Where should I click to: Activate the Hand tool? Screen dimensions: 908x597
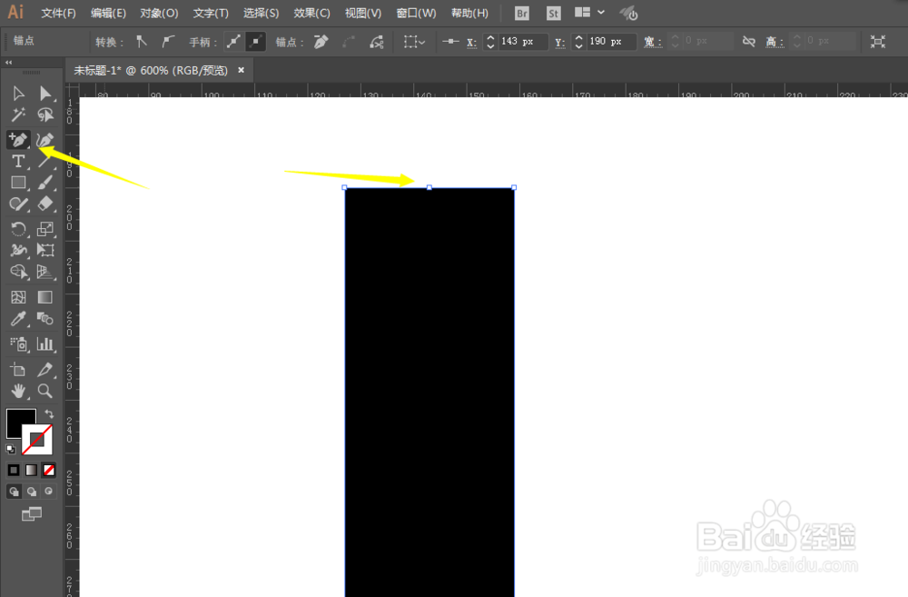[x=18, y=391]
